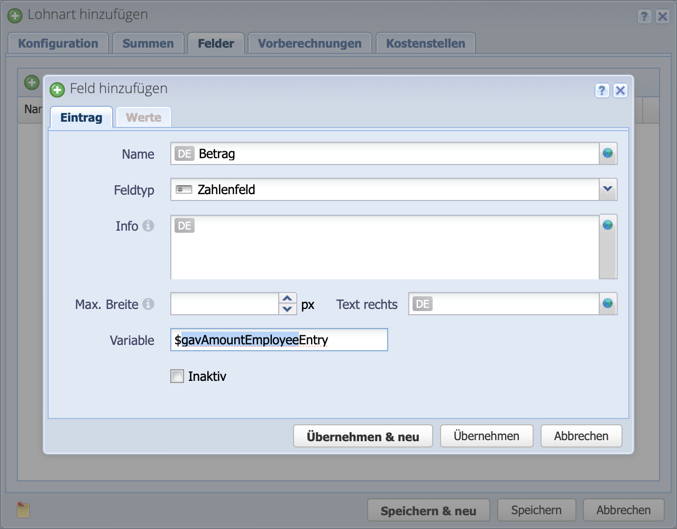
Task: Open the Vorberechnungen tab
Action: tap(309, 43)
